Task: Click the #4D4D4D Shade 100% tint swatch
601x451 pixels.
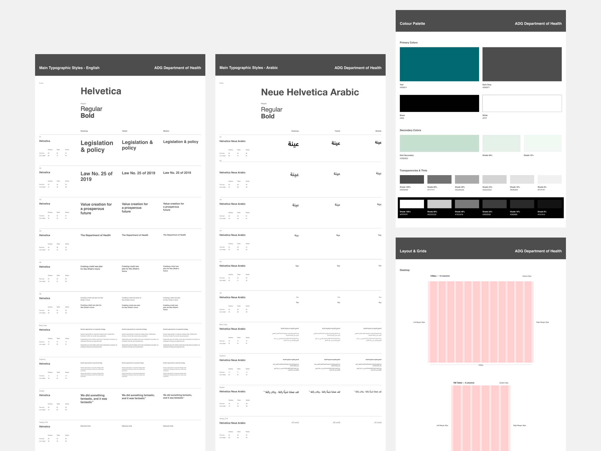Action: (x=412, y=179)
